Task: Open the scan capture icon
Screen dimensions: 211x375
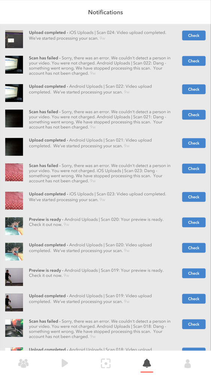Action: 106,363
